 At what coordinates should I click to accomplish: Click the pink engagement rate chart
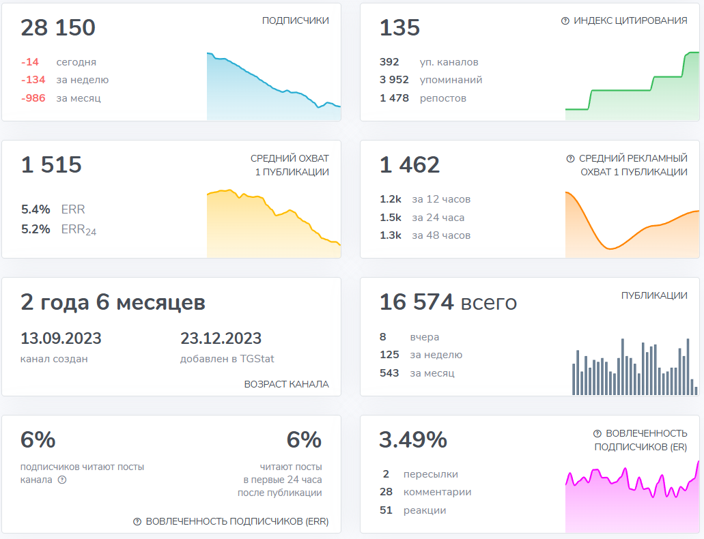[632, 497]
